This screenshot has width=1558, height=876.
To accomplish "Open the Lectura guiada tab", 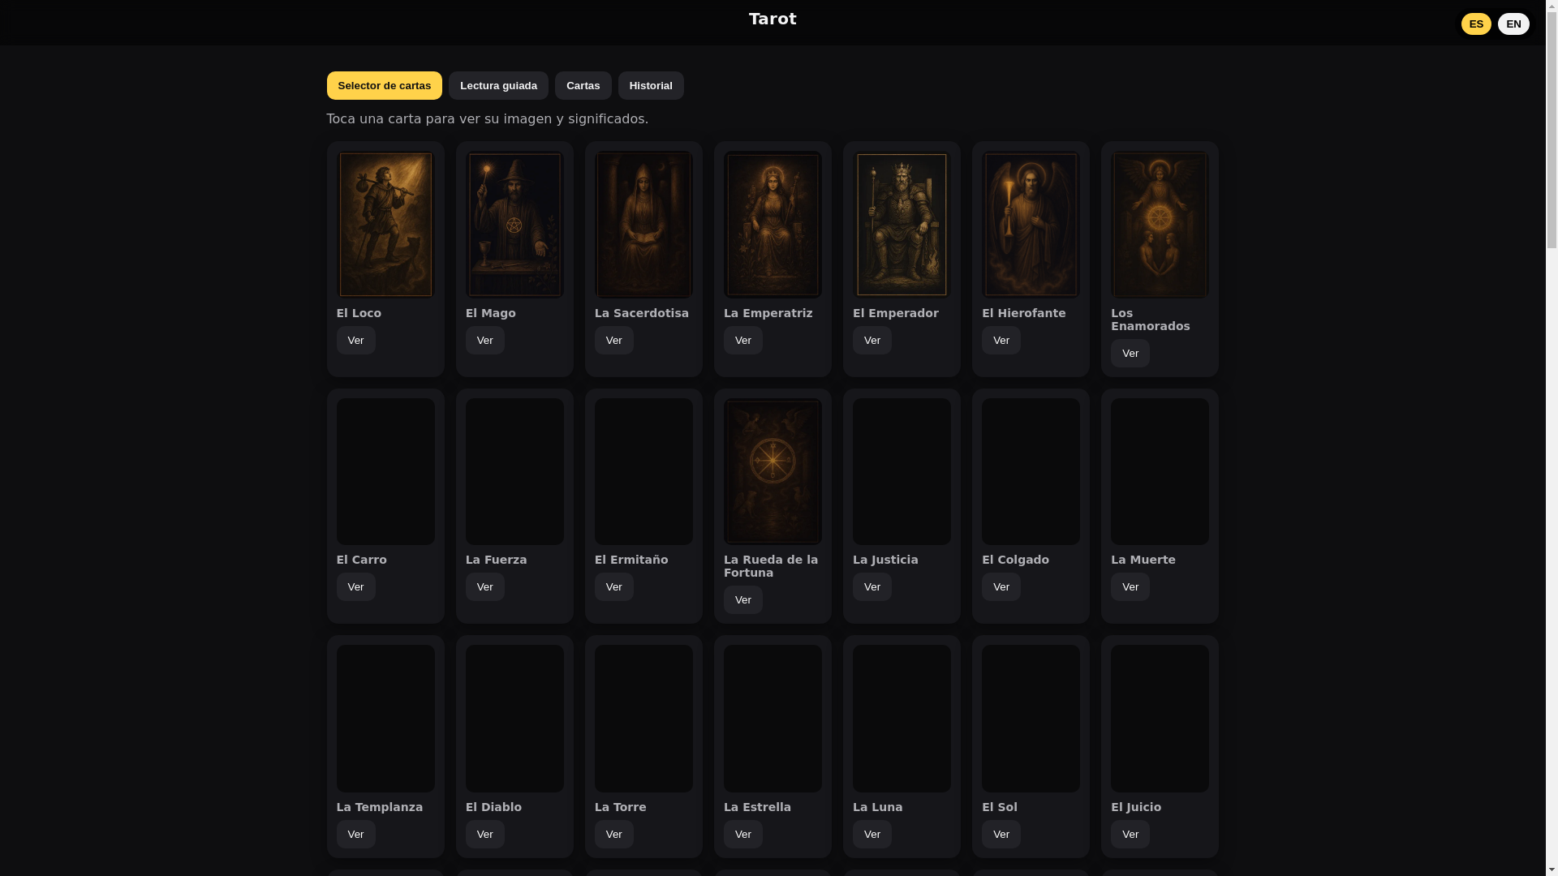I will pos(497,85).
